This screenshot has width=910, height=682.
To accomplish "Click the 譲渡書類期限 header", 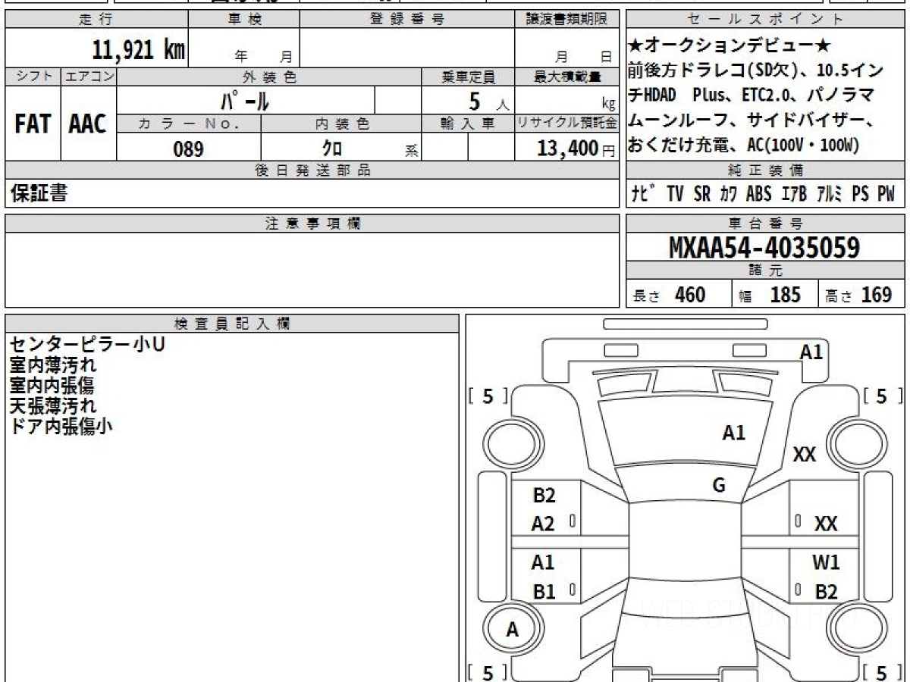I will pos(566,20).
